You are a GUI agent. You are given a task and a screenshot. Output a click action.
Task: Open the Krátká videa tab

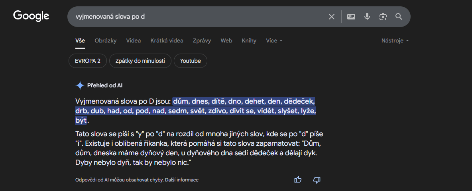tap(167, 41)
